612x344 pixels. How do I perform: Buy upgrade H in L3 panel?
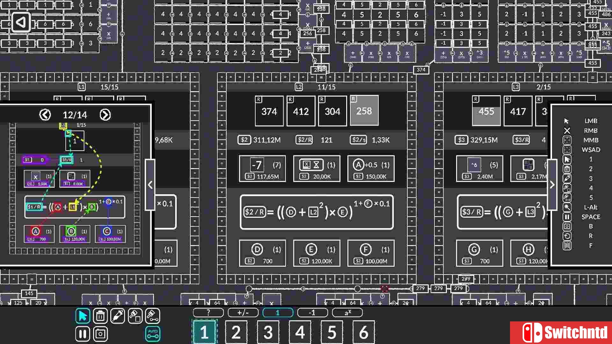click(x=529, y=254)
